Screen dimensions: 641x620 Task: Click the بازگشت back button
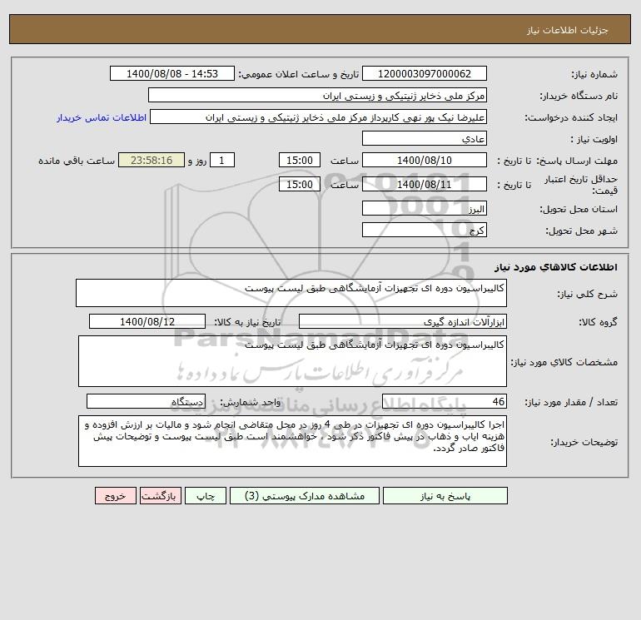(160, 496)
